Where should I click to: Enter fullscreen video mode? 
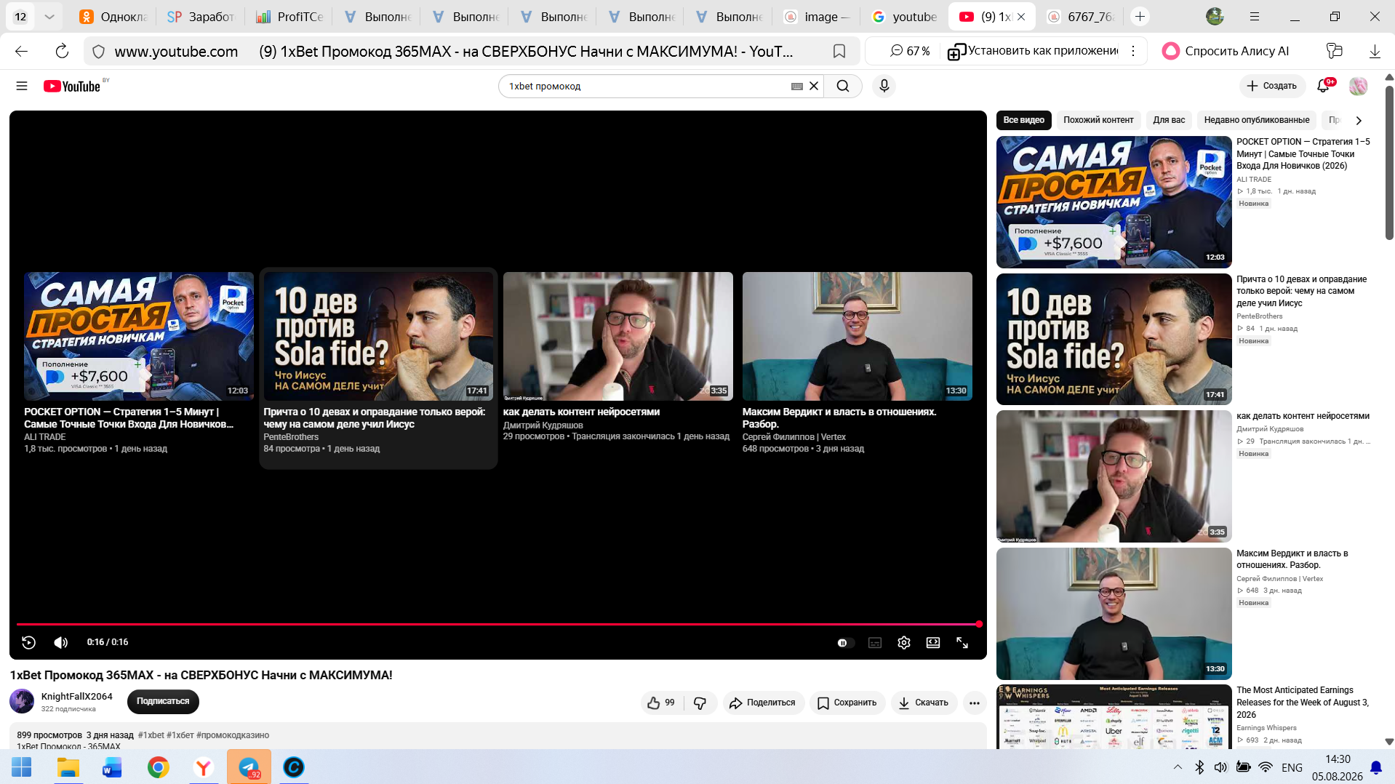point(962,643)
